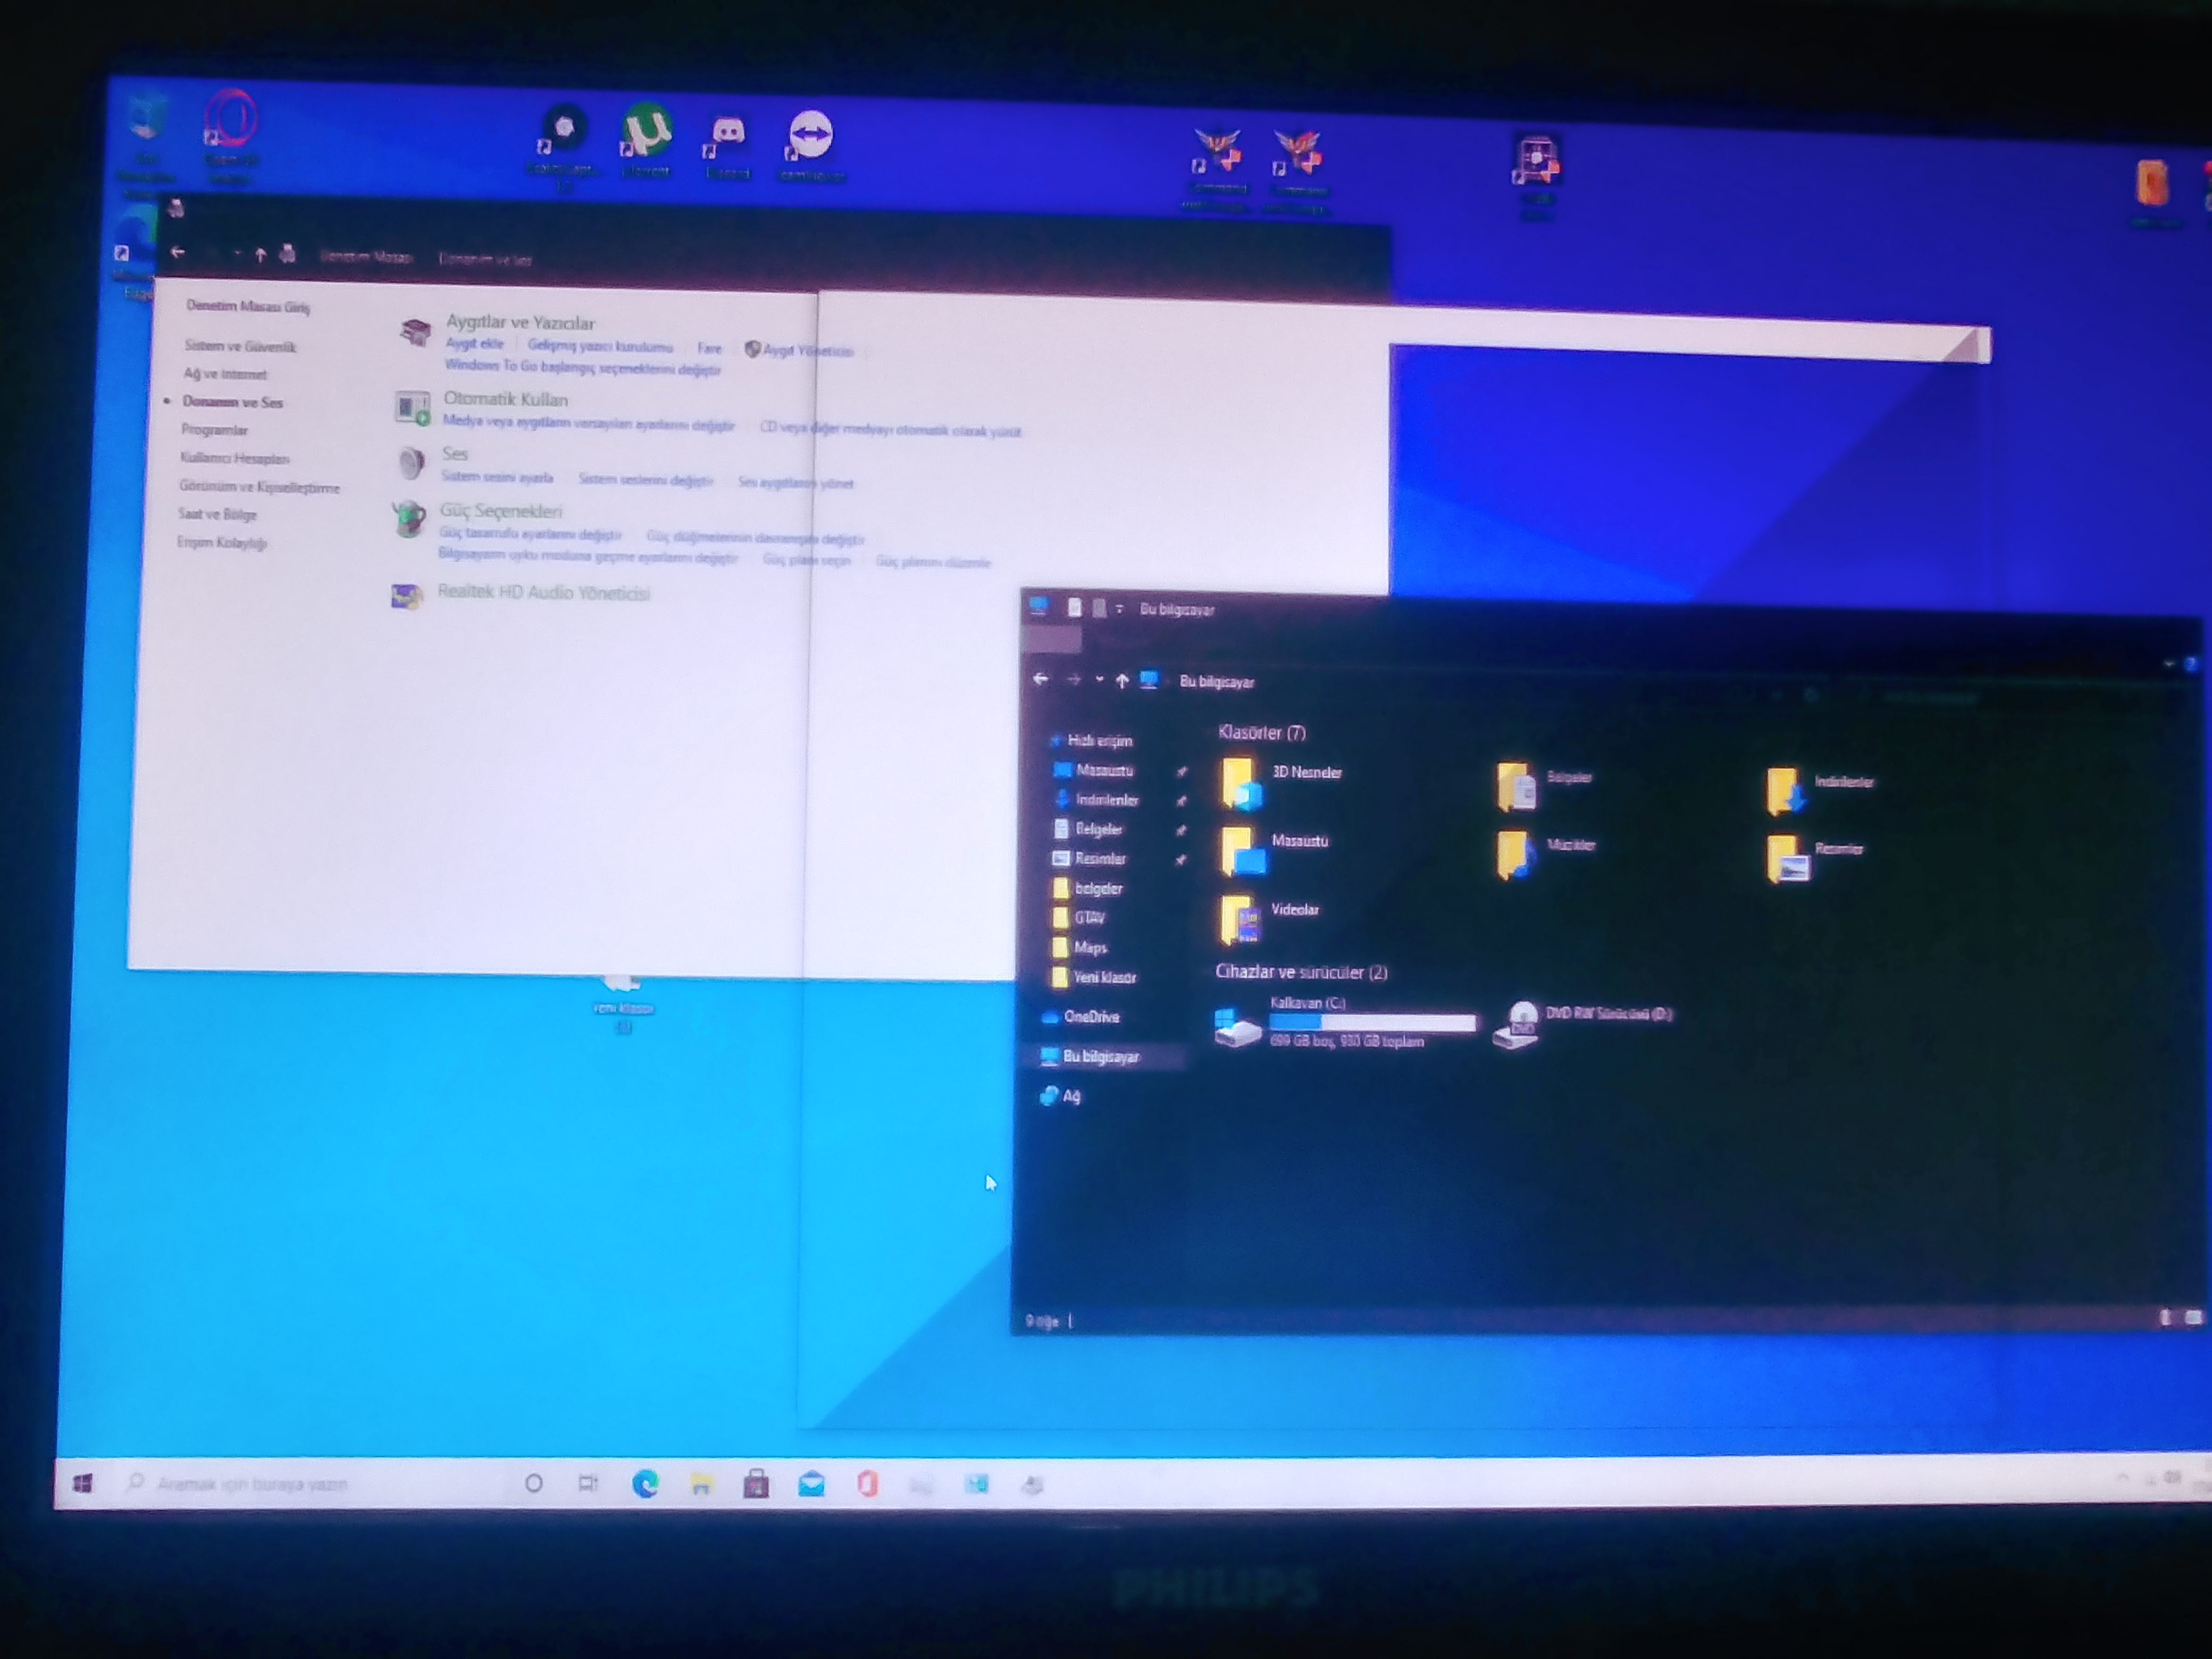The height and width of the screenshot is (1659, 2212).
Task: Click the Microsoft Edge taskbar icon
Action: (645, 1484)
